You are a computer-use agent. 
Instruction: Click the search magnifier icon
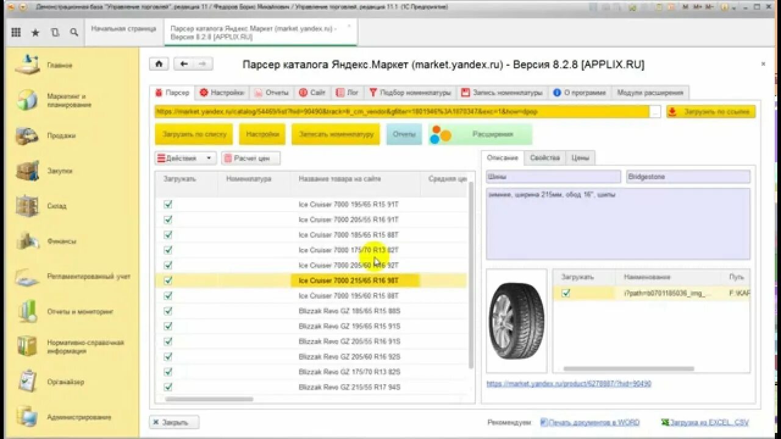tap(74, 32)
